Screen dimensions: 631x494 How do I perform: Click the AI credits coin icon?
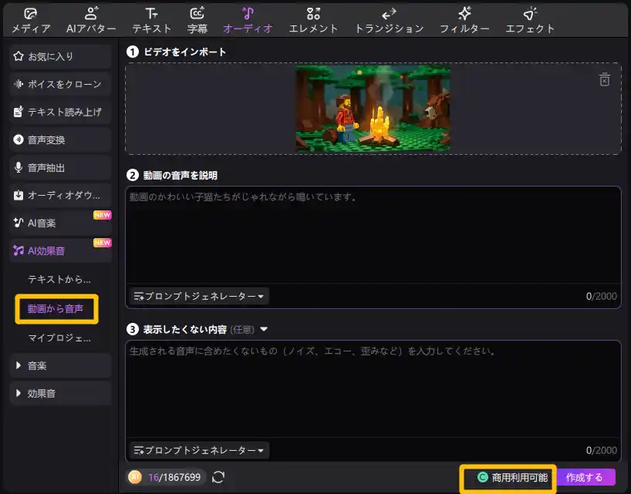[135, 477]
